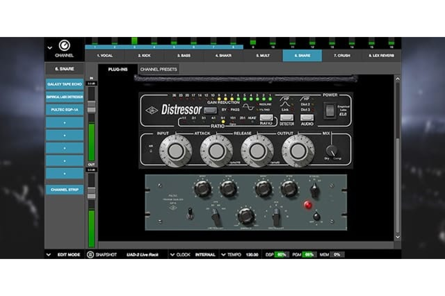Screen dimensions: 445x296
Task: Click the first empty insert slot below Pultec
Action: pyautogui.click(x=65, y=122)
